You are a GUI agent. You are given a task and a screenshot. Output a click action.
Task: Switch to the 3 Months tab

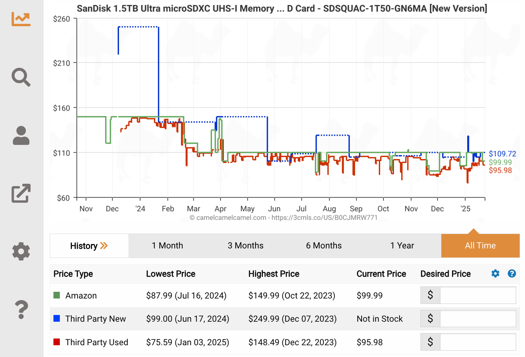coord(245,246)
